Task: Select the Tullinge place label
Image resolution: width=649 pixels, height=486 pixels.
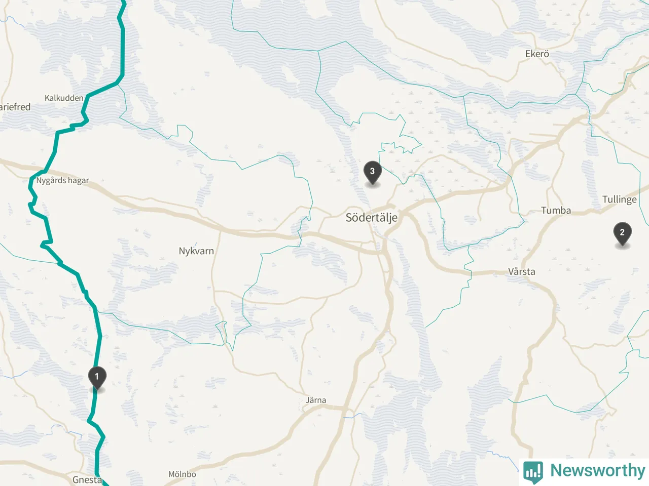Action: pos(619,199)
